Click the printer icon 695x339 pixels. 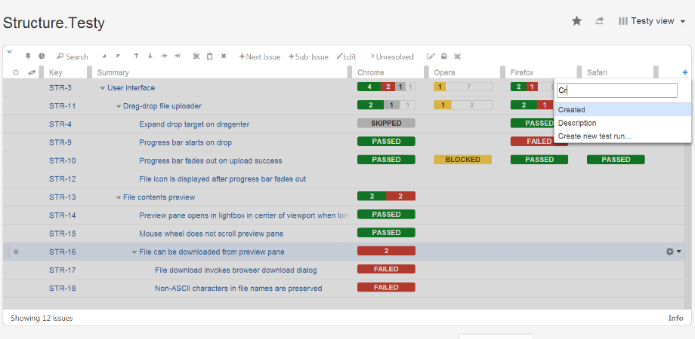(x=443, y=56)
